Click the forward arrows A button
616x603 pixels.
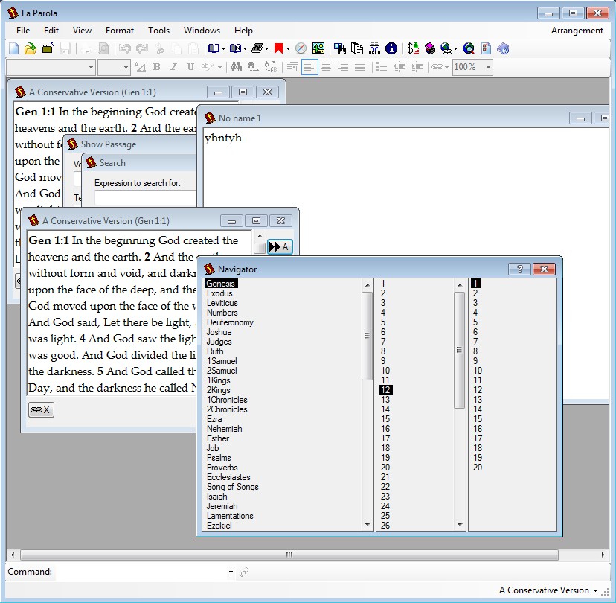coord(280,247)
